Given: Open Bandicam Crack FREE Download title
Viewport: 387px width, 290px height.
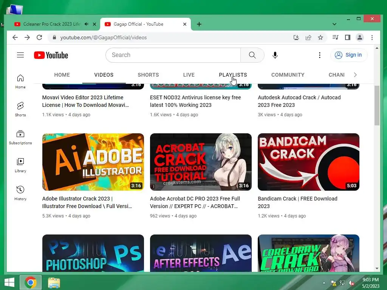Looking at the screenshot, I should [x=297, y=202].
